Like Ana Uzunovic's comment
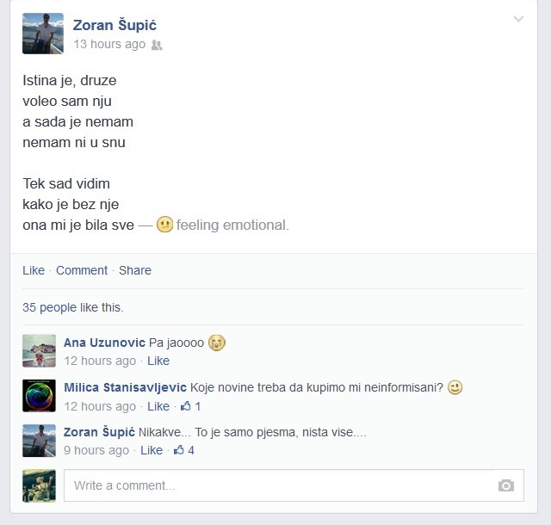The height and width of the screenshot is (525, 551). (x=158, y=361)
